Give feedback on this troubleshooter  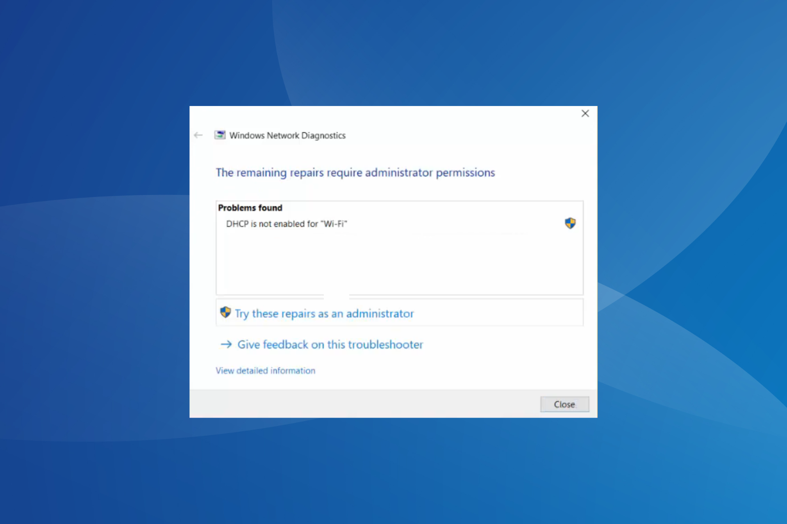(330, 345)
